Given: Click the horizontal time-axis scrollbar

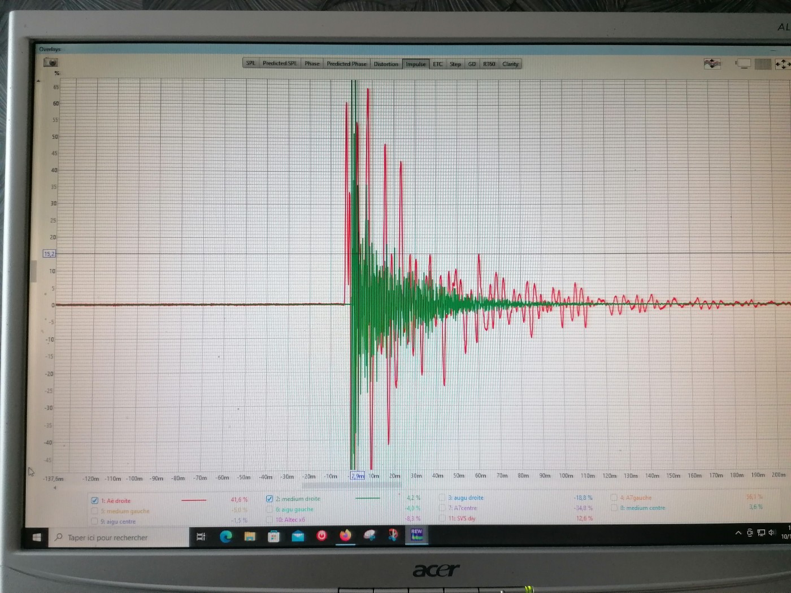Looking at the screenshot, I should pos(351,486).
